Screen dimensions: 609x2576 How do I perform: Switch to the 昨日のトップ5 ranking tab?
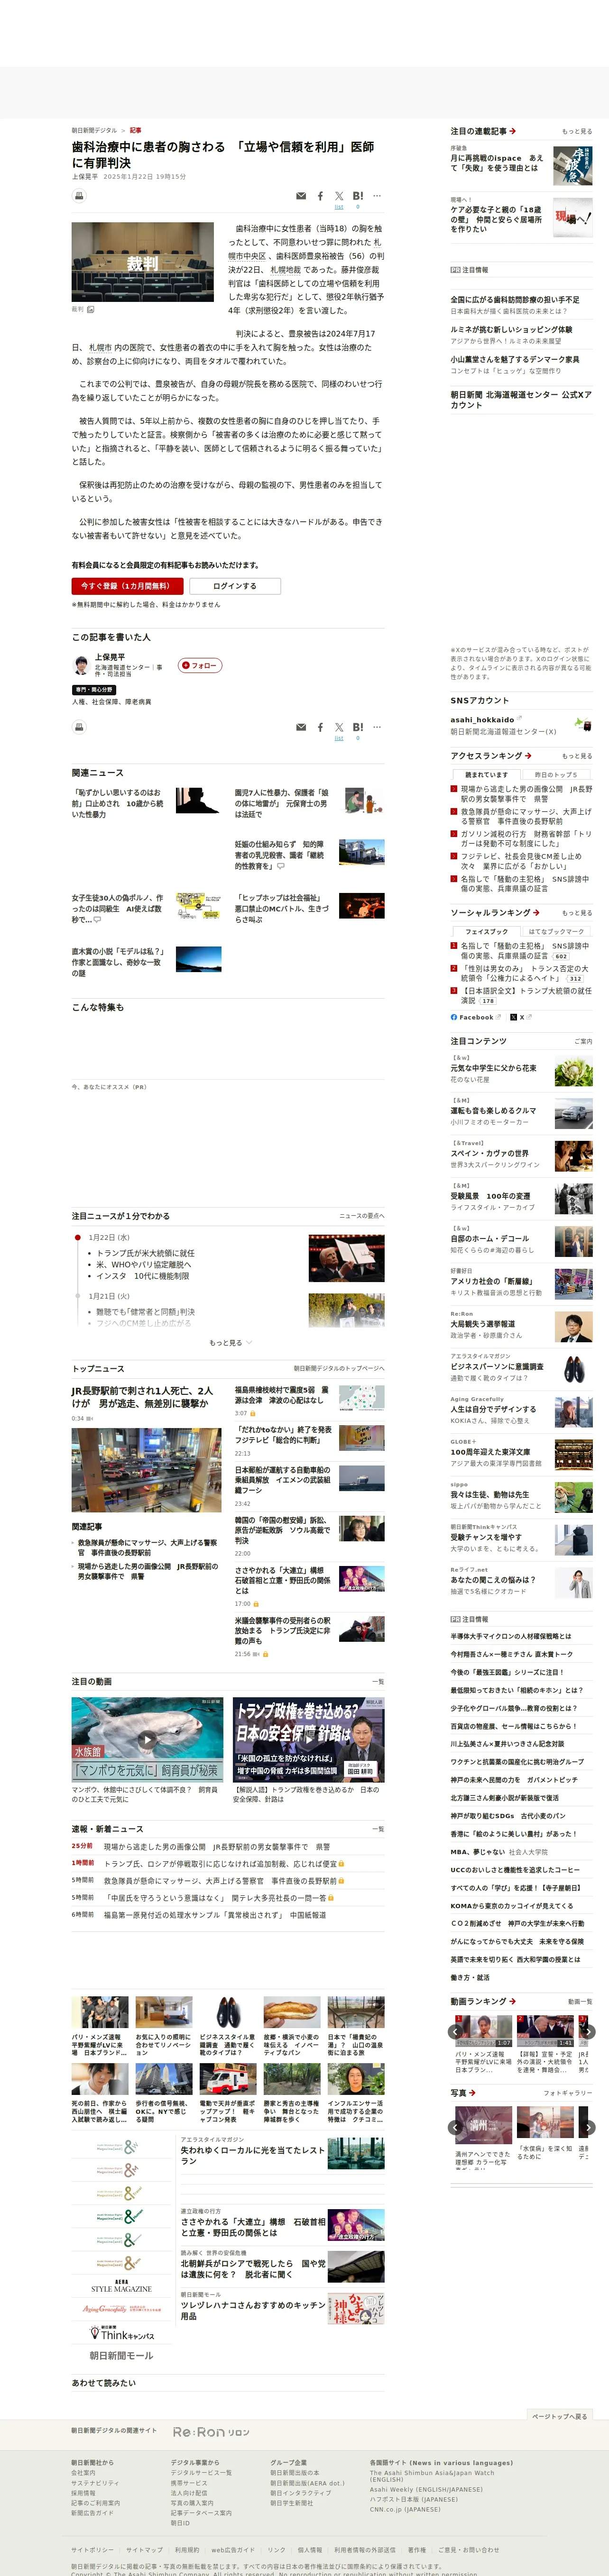[556, 775]
